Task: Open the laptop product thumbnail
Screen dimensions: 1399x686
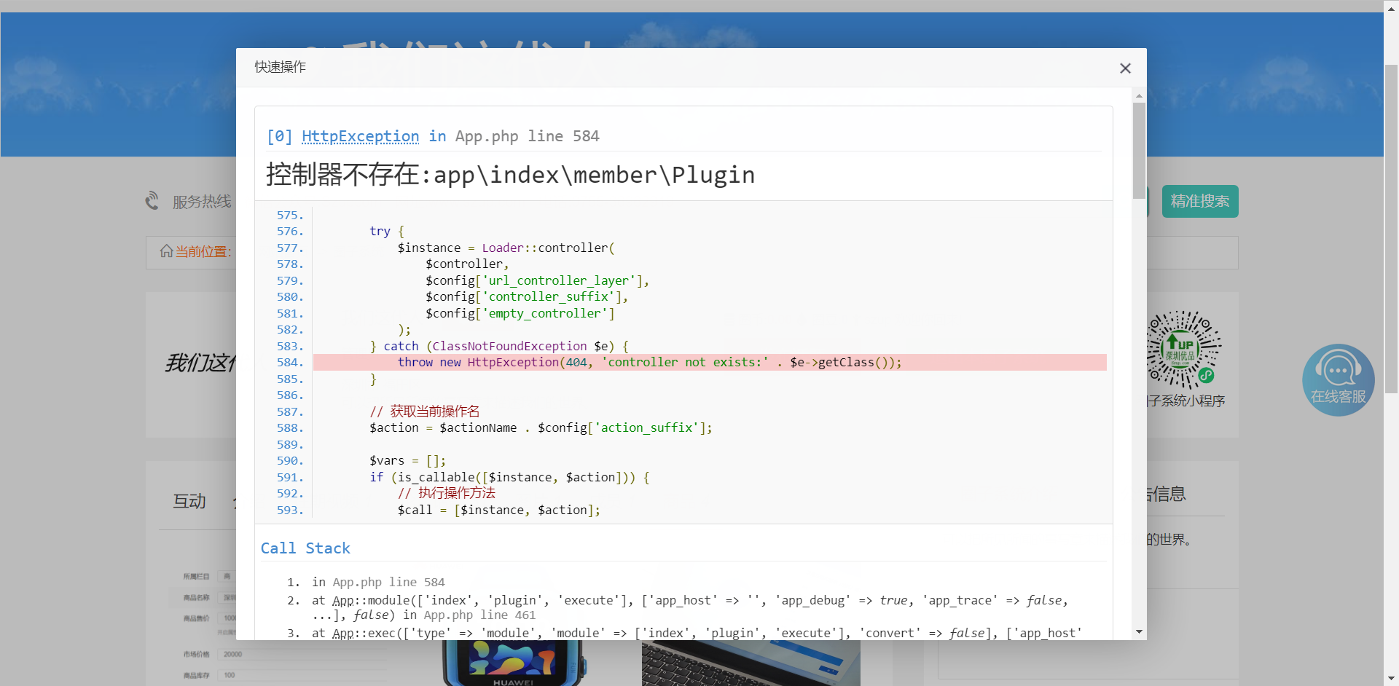Action: (x=751, y=664)
